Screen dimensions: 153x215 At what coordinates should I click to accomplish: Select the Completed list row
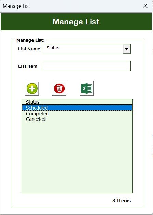[x=77, y=114]
